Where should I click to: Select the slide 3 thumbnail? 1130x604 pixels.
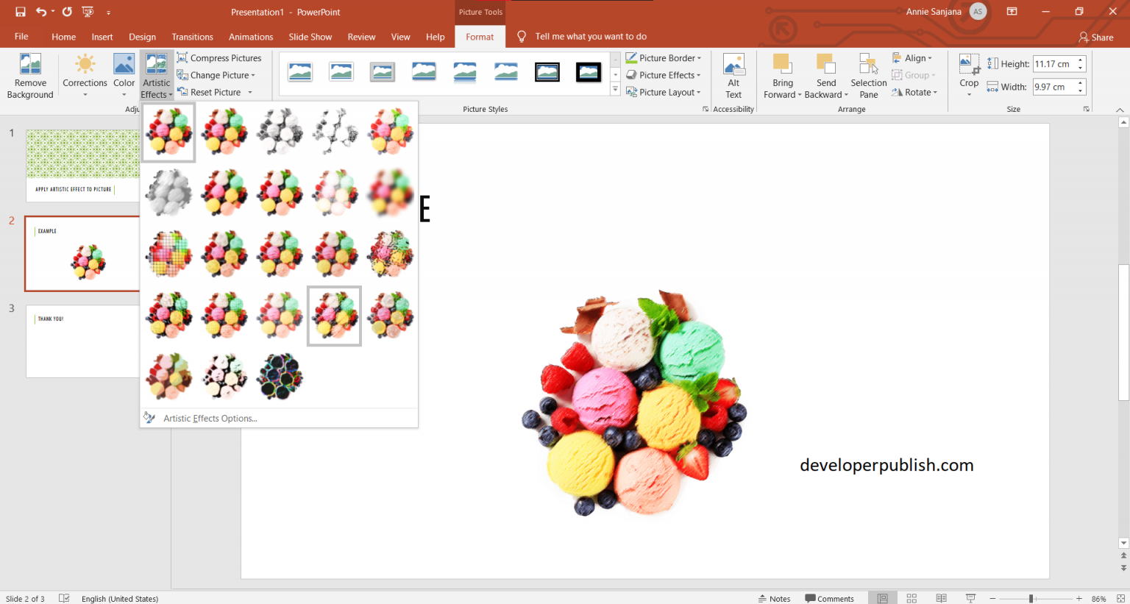pyautogui.click(x=82, y=341)
